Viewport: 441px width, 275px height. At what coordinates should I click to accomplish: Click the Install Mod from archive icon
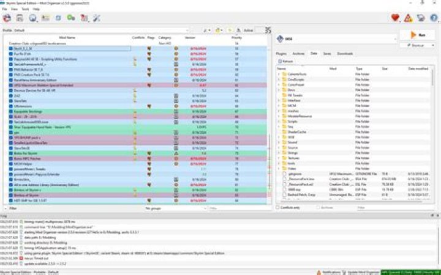pyautogui.click(x=20, y=18)
